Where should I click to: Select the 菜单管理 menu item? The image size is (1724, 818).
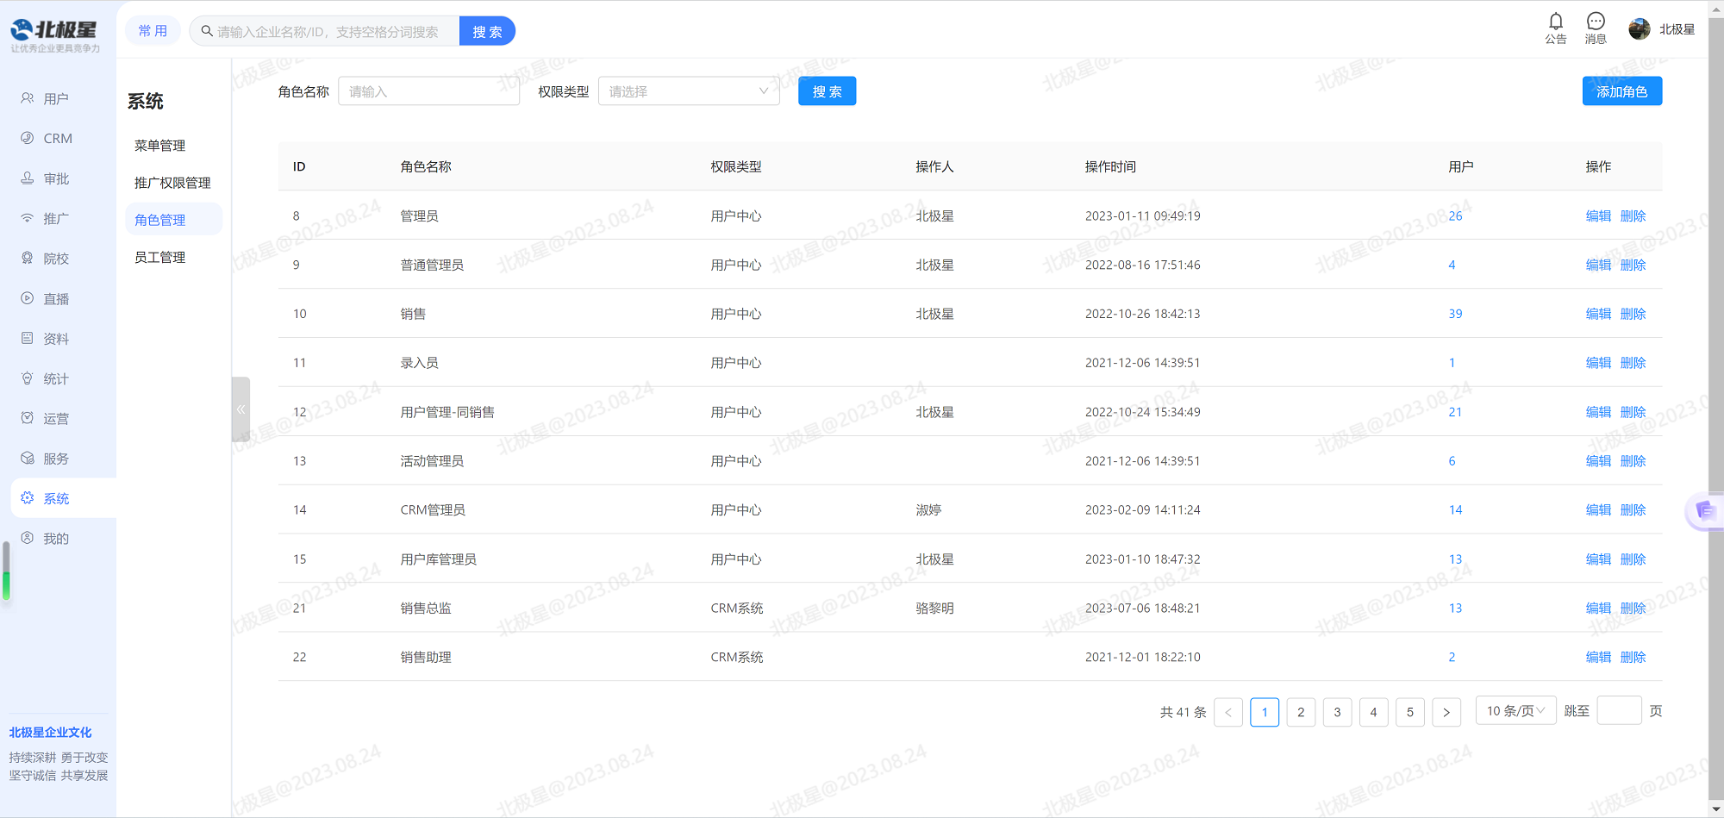(x=160, y=146)
